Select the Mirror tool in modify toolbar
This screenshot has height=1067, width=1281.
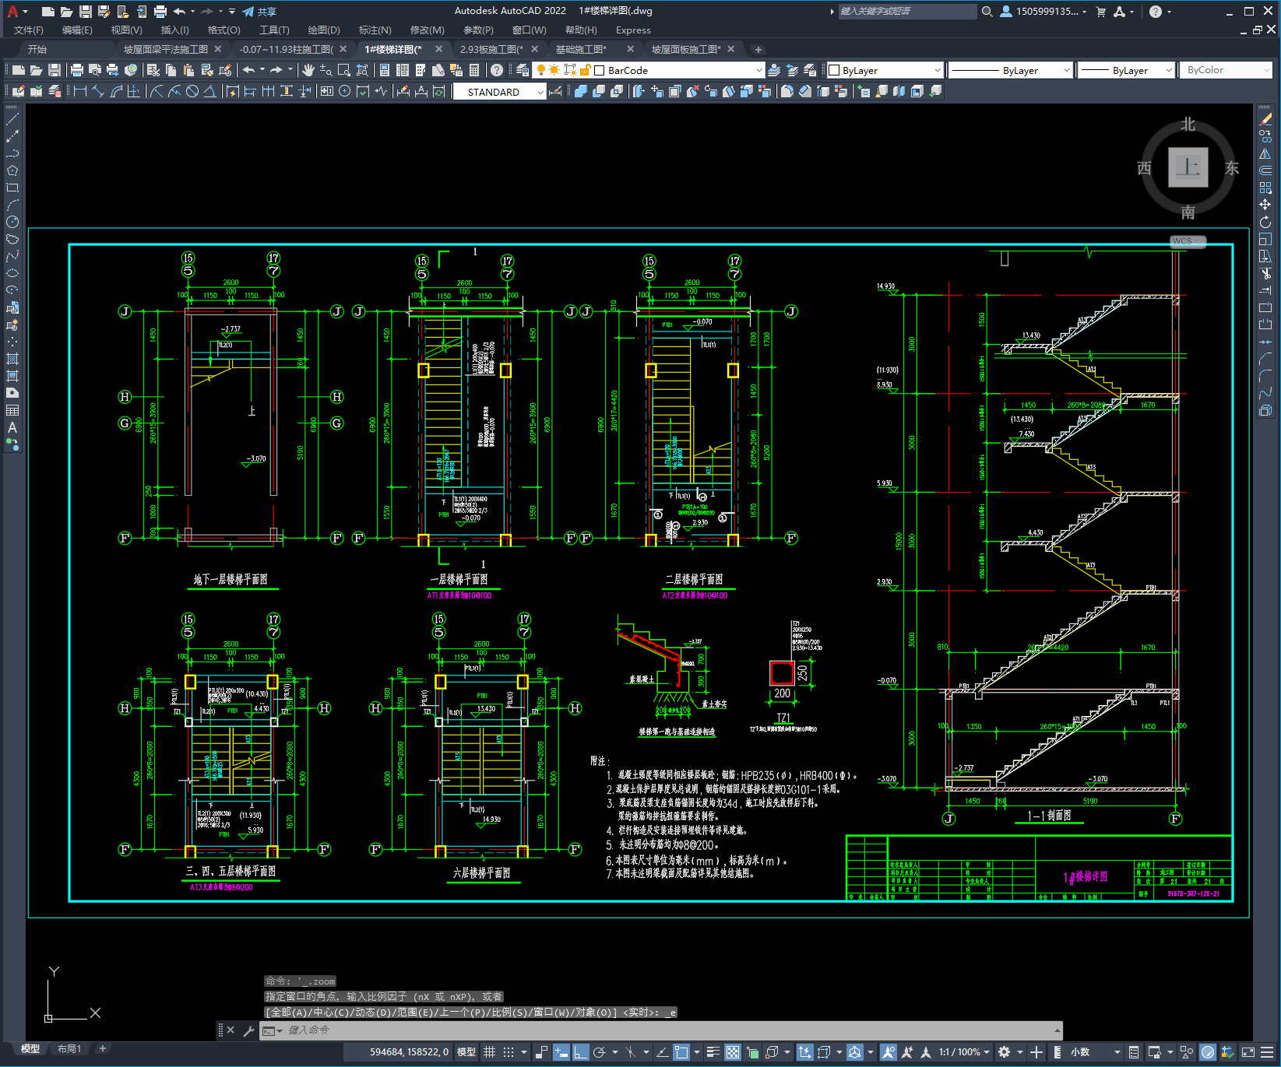pos(1265,153)
